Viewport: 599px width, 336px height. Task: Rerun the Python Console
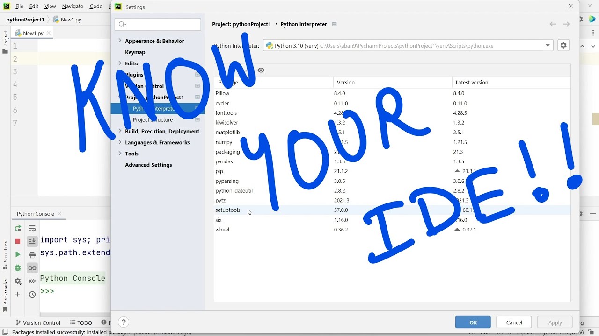pyautogui.click(x=18, y=228)
